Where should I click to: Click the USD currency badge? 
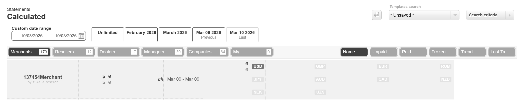pos(258,67)
